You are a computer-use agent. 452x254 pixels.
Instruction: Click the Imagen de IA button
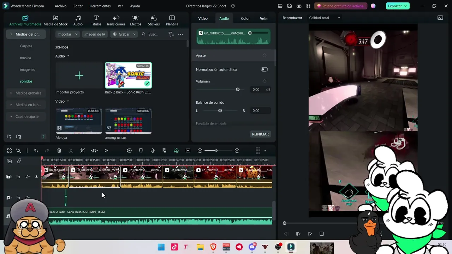[x=95, y=34]
